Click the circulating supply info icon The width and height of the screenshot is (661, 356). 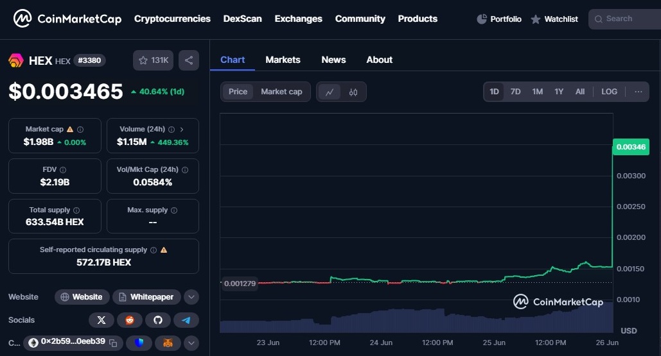[154, 250]
